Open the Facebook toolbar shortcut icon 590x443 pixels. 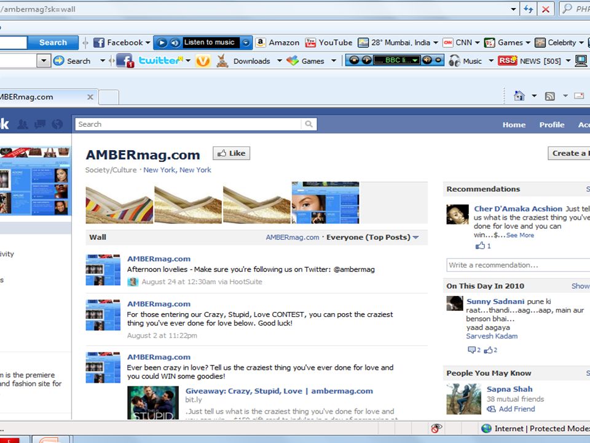tap(98, 42)
